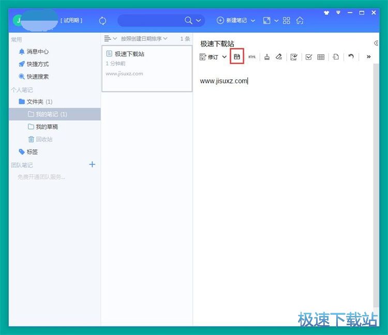Click the magnifier icon in search box
This screenshot has width=388, height=335.
188,20
